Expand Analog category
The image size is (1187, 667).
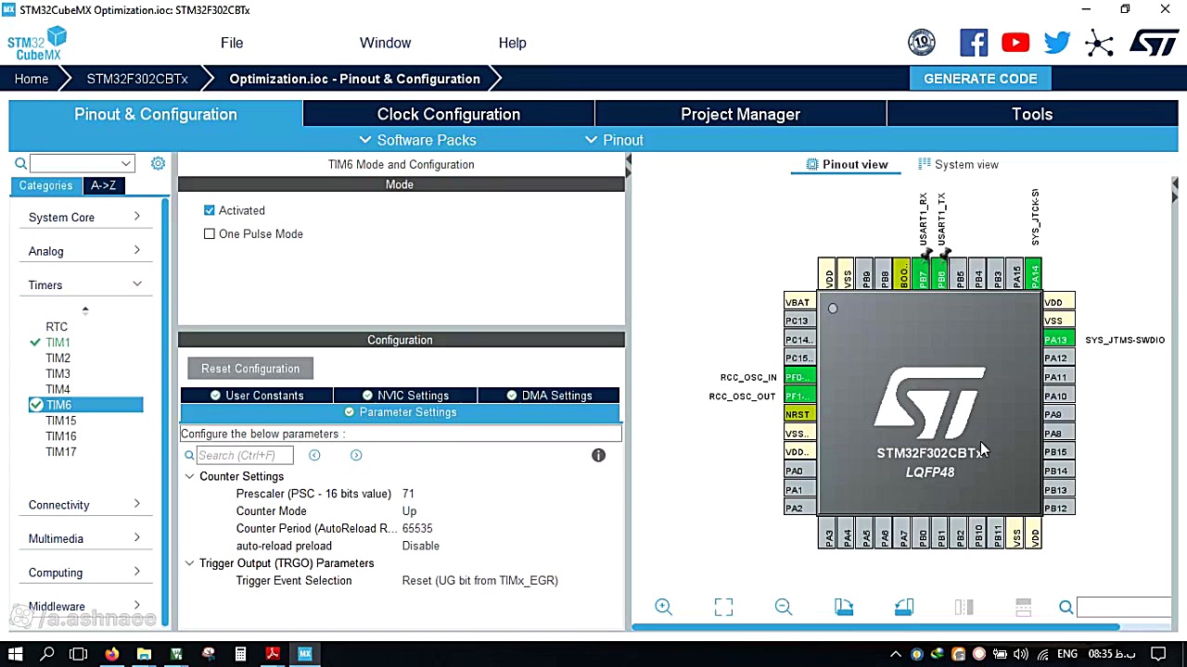[84, 251]
